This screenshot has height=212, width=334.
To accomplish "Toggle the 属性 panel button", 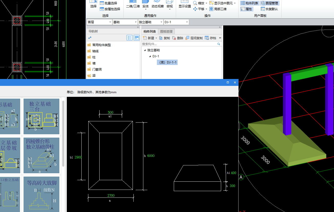I will tap(247, 9).
